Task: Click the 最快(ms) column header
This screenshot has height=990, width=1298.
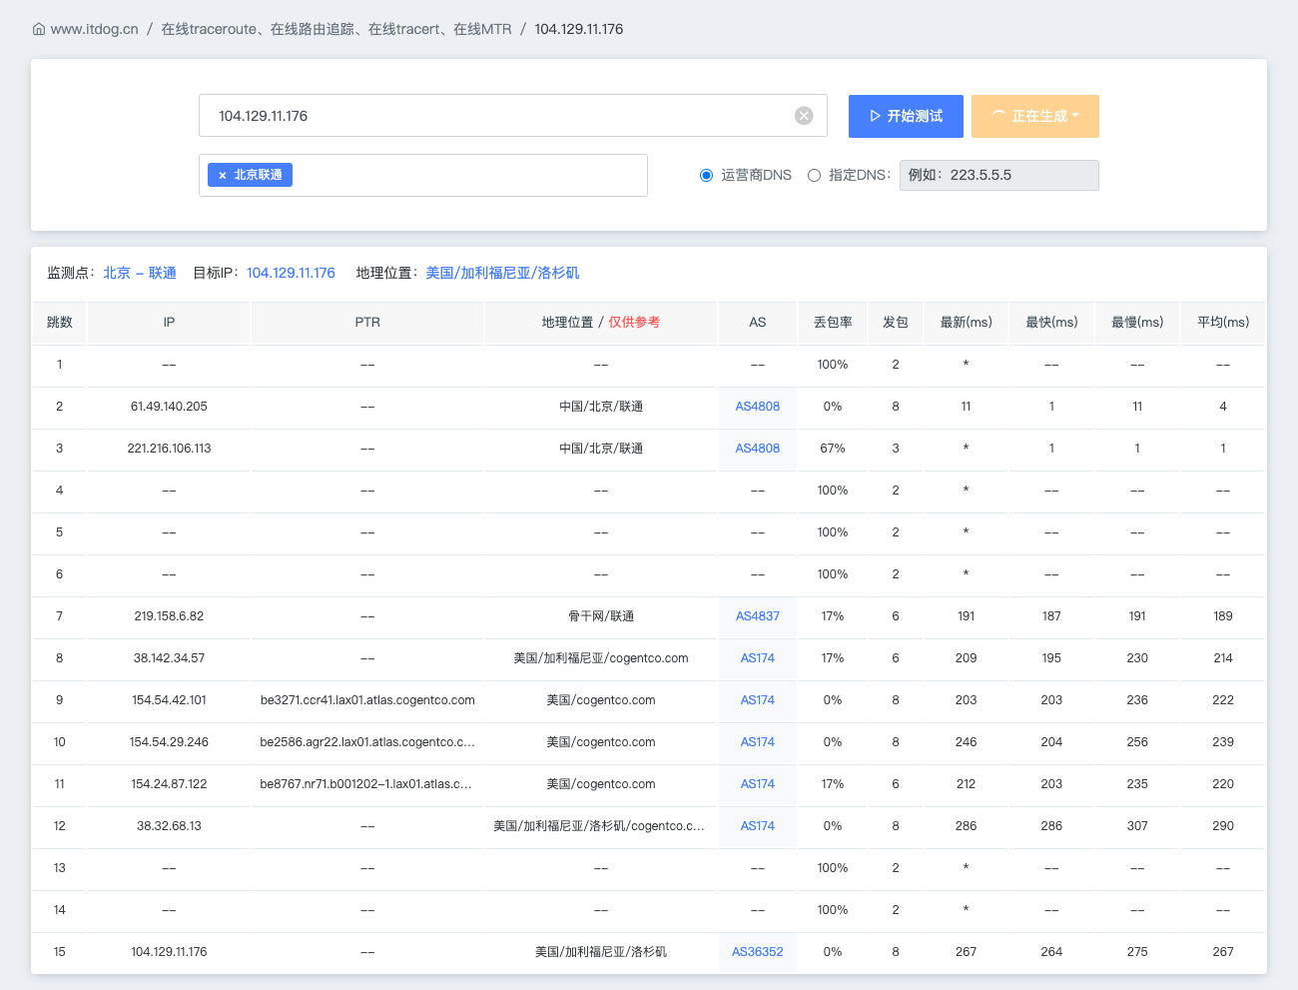Action: [x=1051, y=323]
